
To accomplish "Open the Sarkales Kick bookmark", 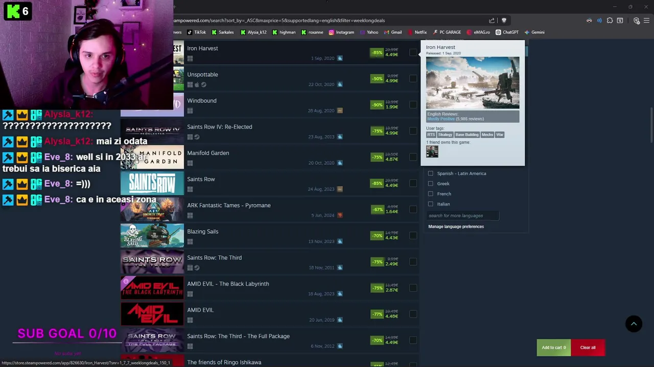I will coord(223,32).
